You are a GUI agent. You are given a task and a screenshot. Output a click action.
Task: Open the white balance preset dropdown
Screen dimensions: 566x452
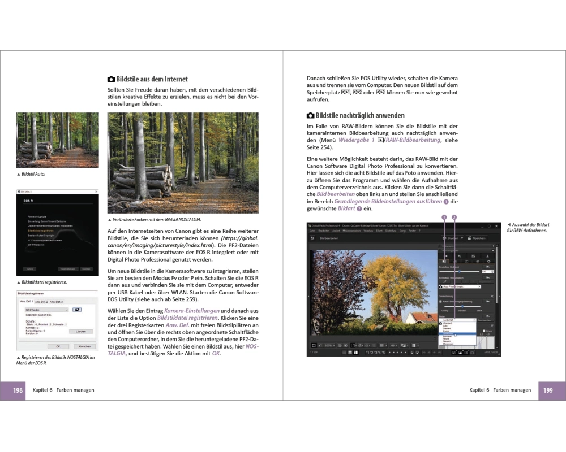460,287
